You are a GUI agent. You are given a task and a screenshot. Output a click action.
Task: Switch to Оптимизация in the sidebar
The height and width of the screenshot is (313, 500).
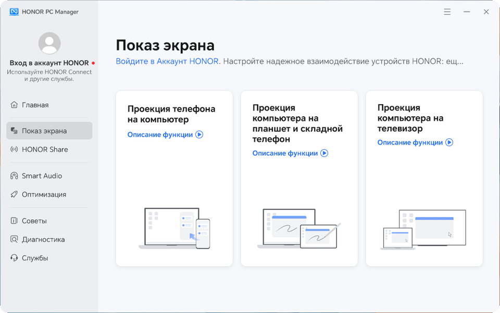click(x=49, y=194)
